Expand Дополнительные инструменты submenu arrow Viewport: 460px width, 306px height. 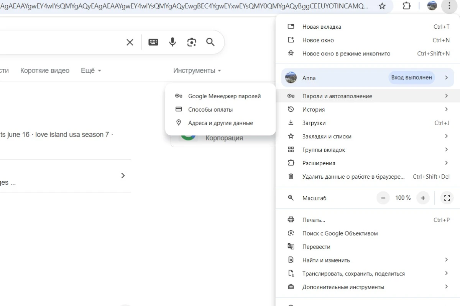(446, 286)
